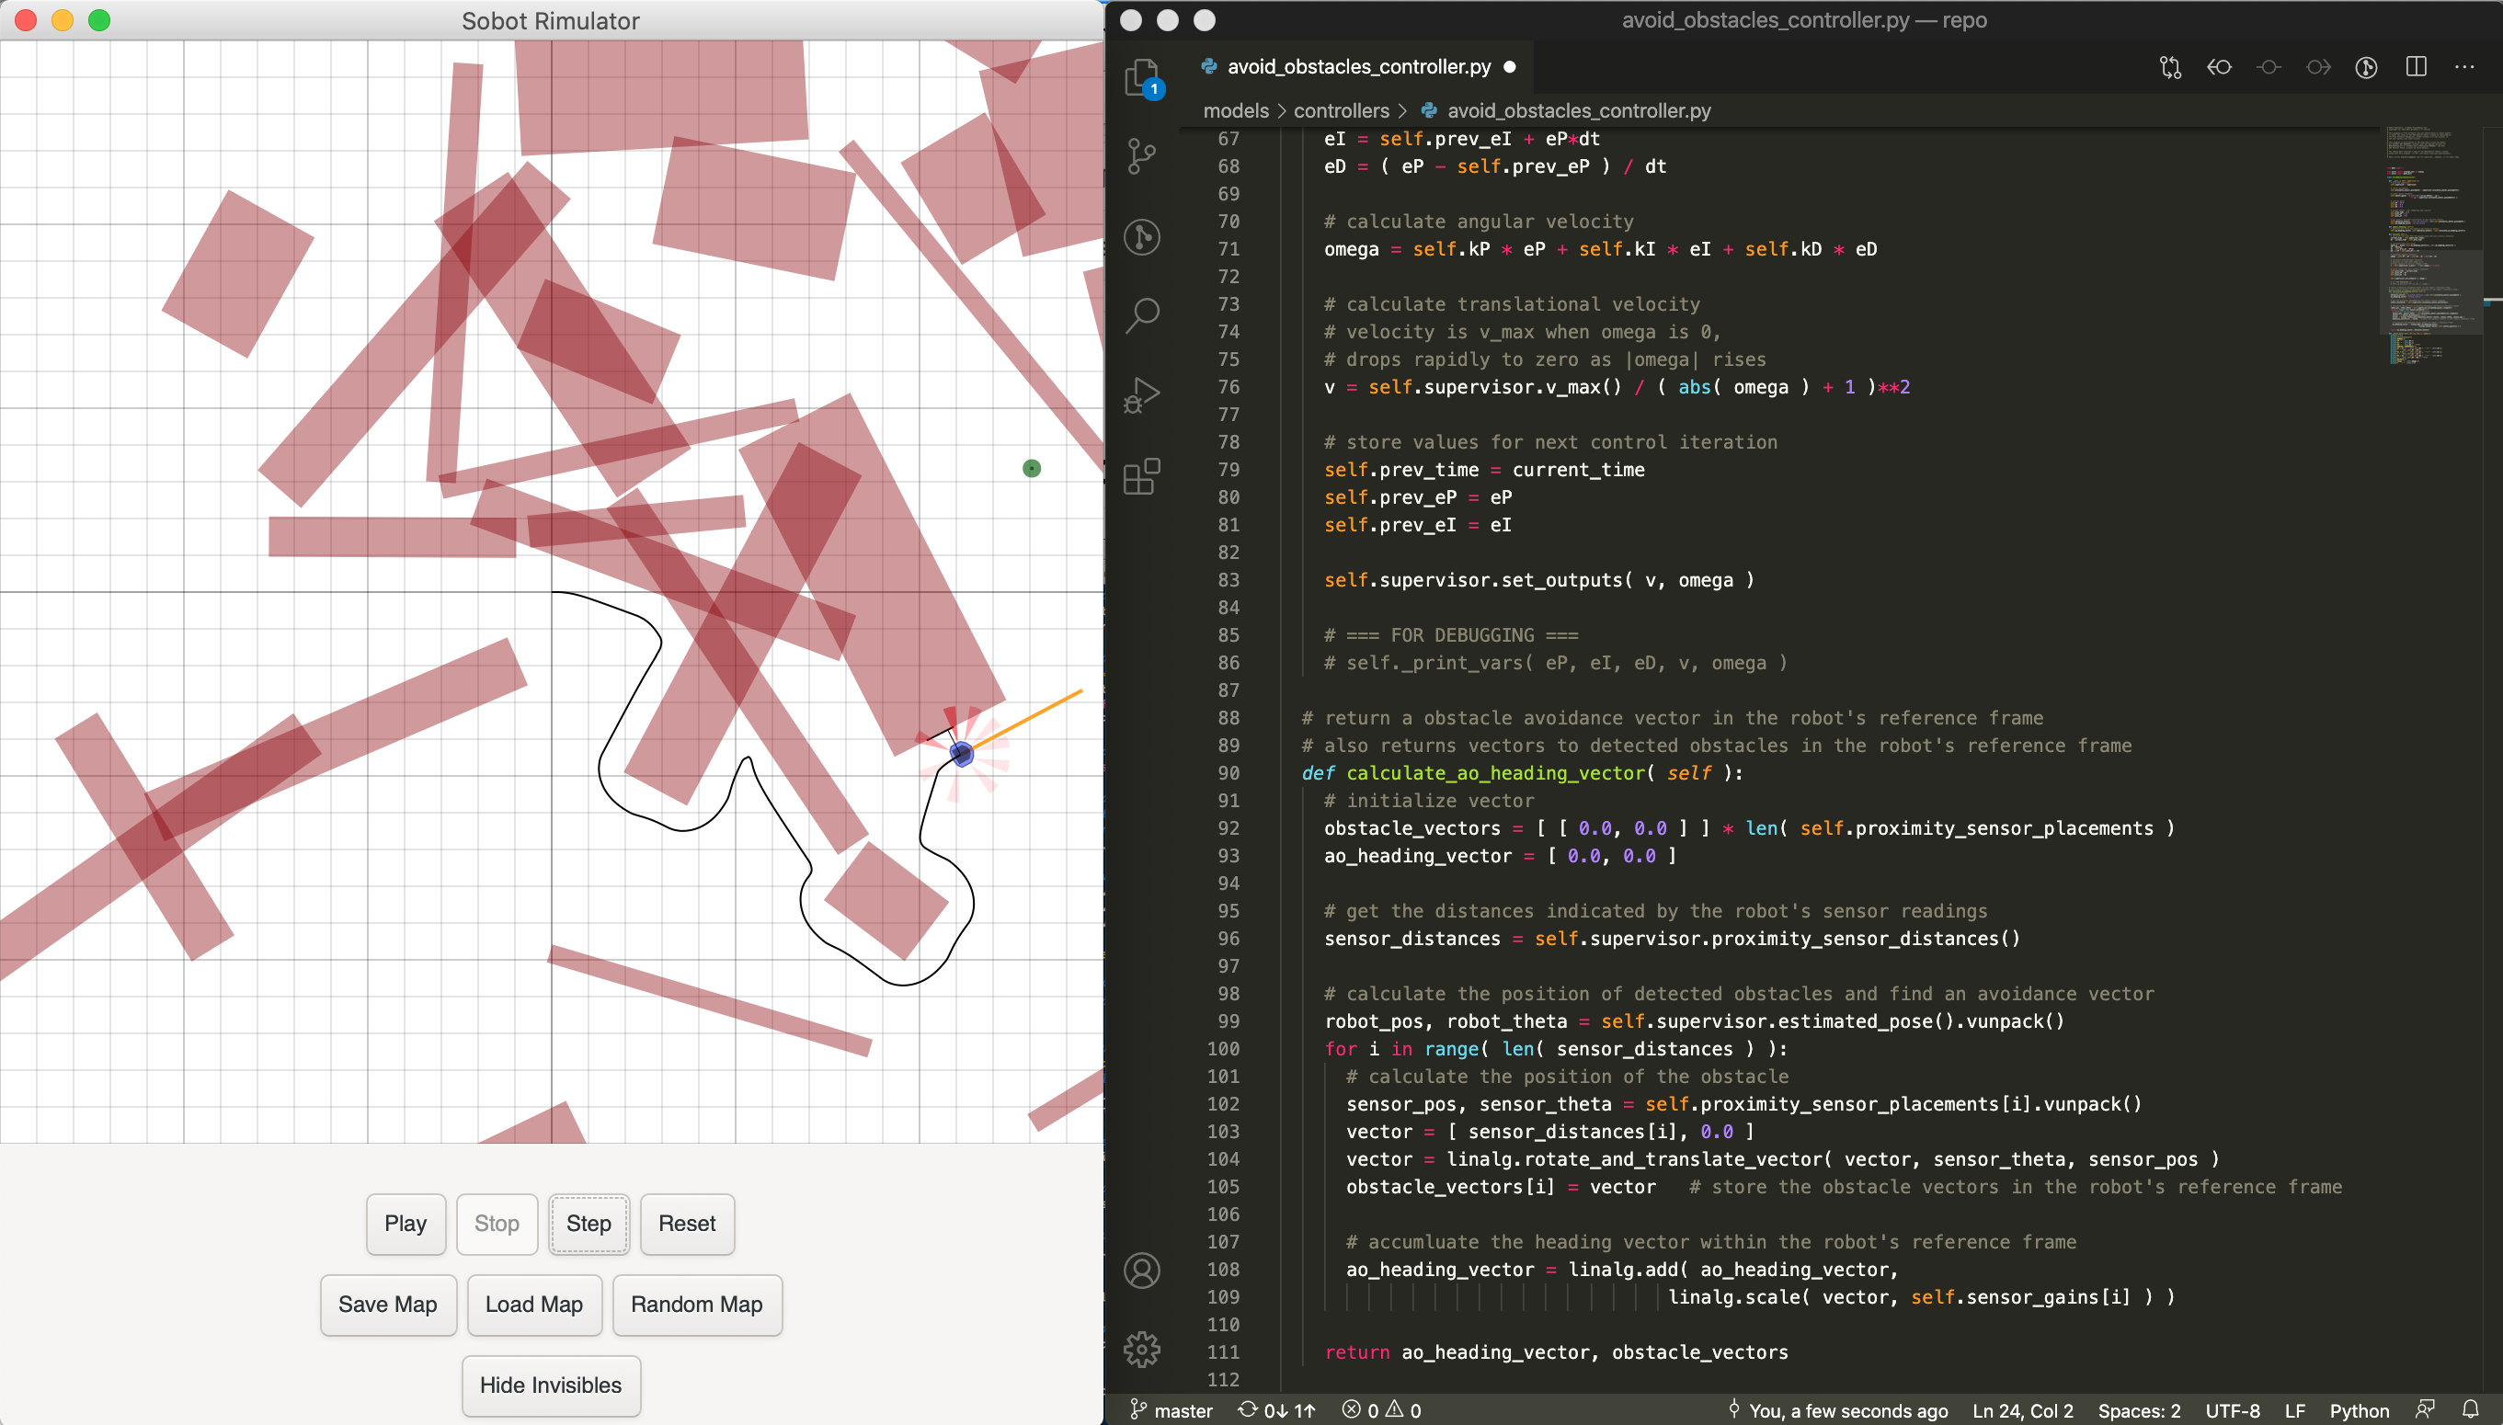Click the Play simulation button

407,1224
